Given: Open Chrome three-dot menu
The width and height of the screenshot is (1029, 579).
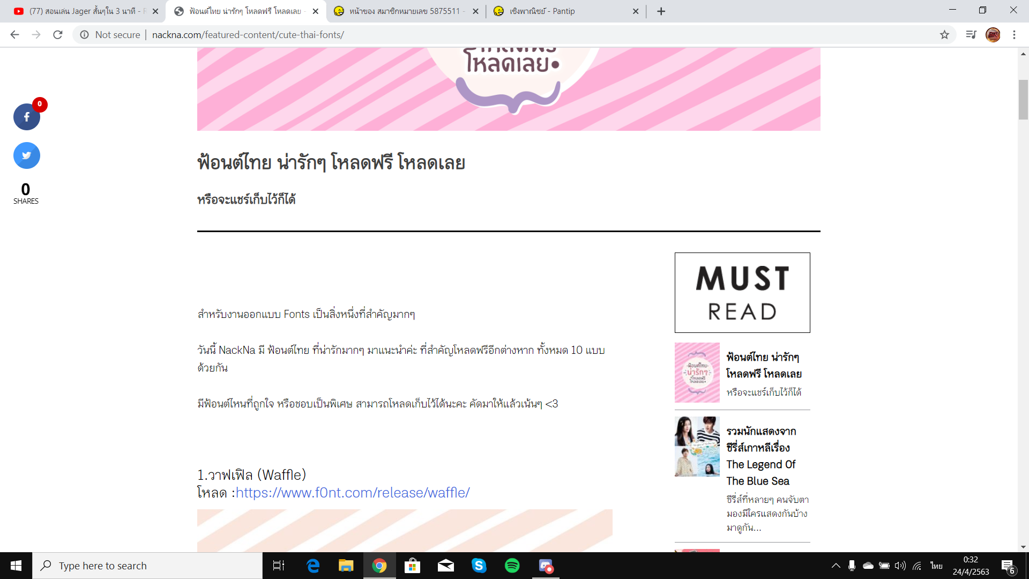Looking at the screenshot, I should pos(1014,35).
